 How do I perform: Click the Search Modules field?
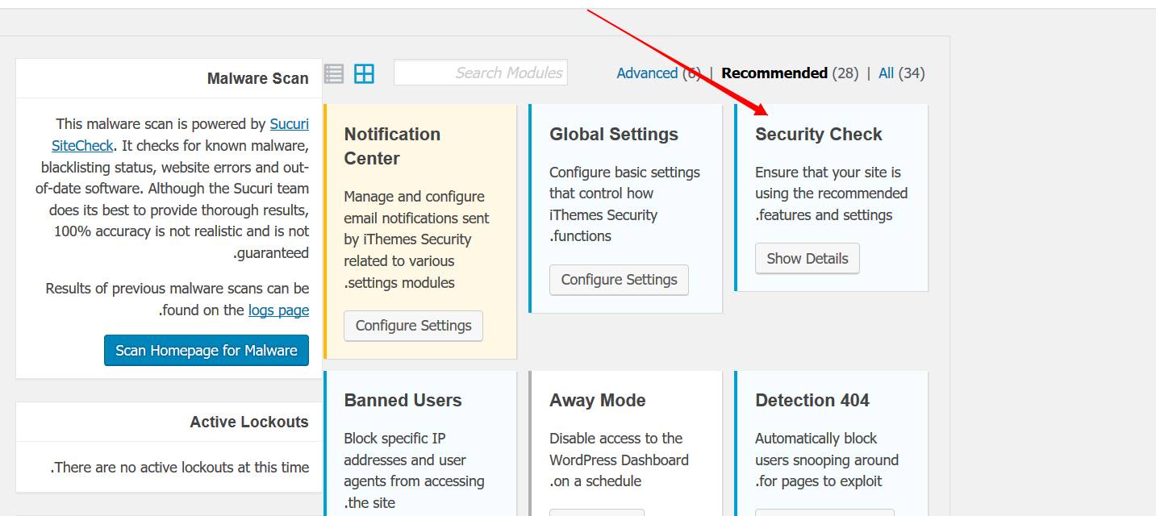pos(481,73)
